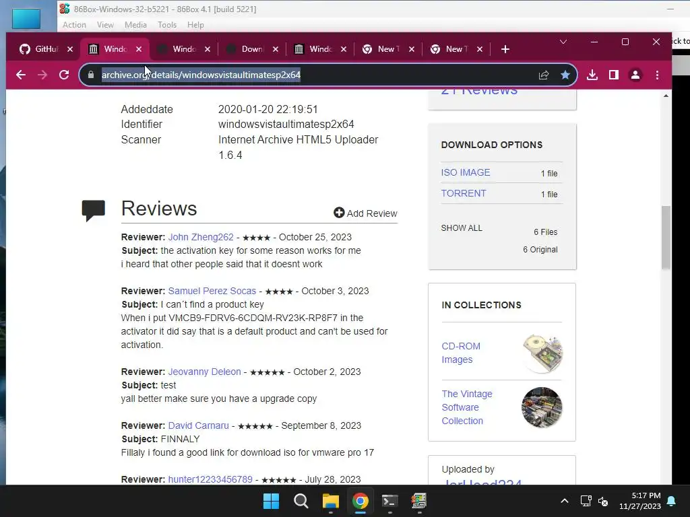Open the 86Box Help menu

click(195, 25)
